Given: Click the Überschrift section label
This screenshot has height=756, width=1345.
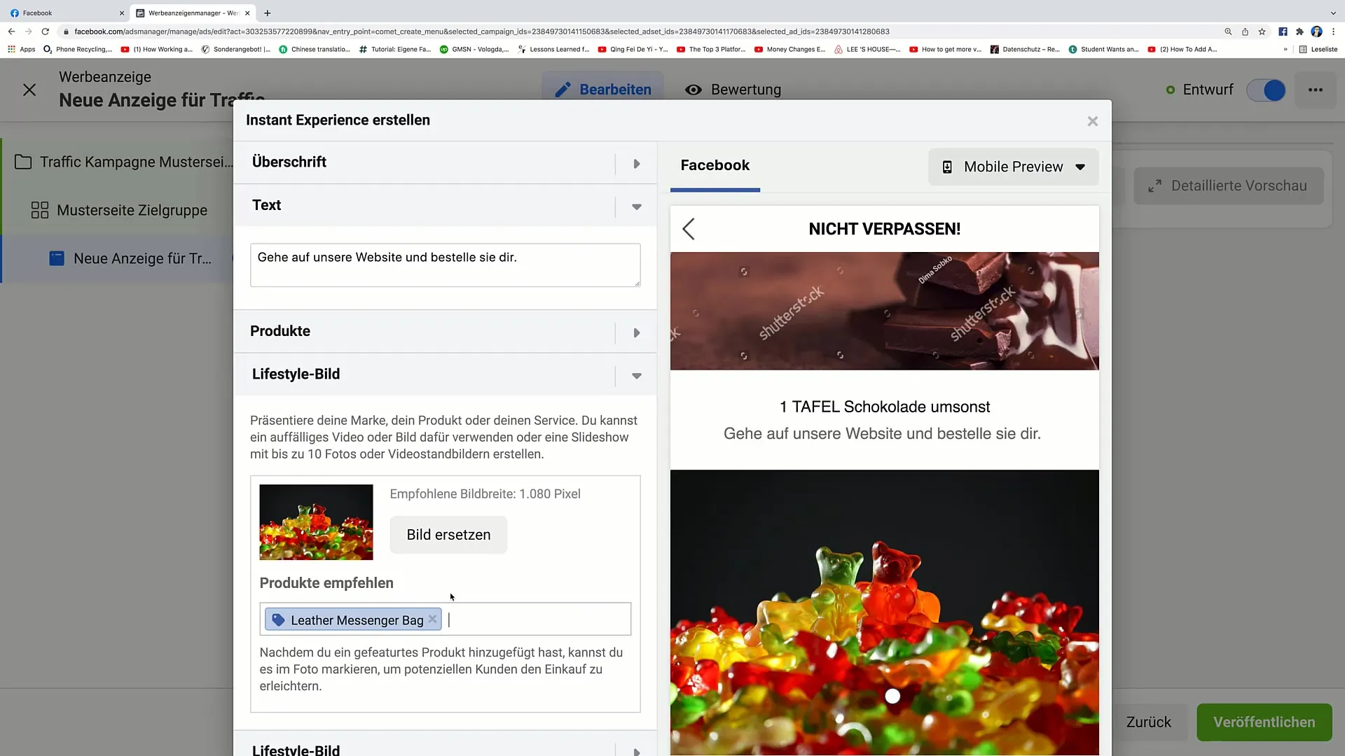Looking at the screenshot, I should (x=289, y=162).
